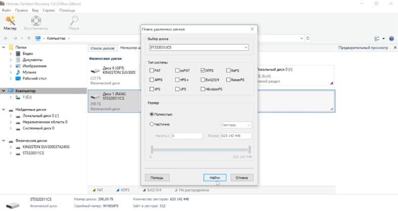Go back with the left arrow
Screen dimensions: 398x211
[6, 38]
